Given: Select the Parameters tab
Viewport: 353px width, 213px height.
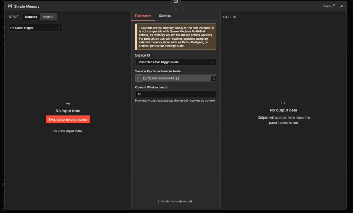Looking at the screenshot, I should tap(143, 16).
